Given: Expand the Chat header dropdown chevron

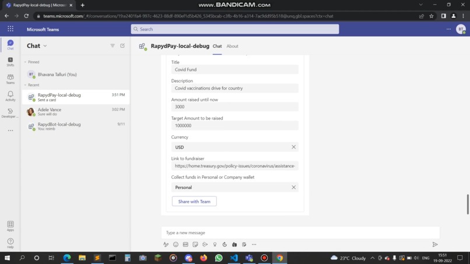Looking at the screenshot, I should coord(45,46).
